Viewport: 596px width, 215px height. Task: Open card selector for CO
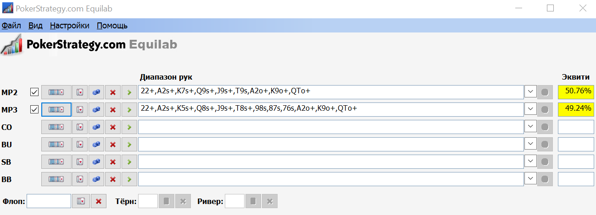pos(80,127)
